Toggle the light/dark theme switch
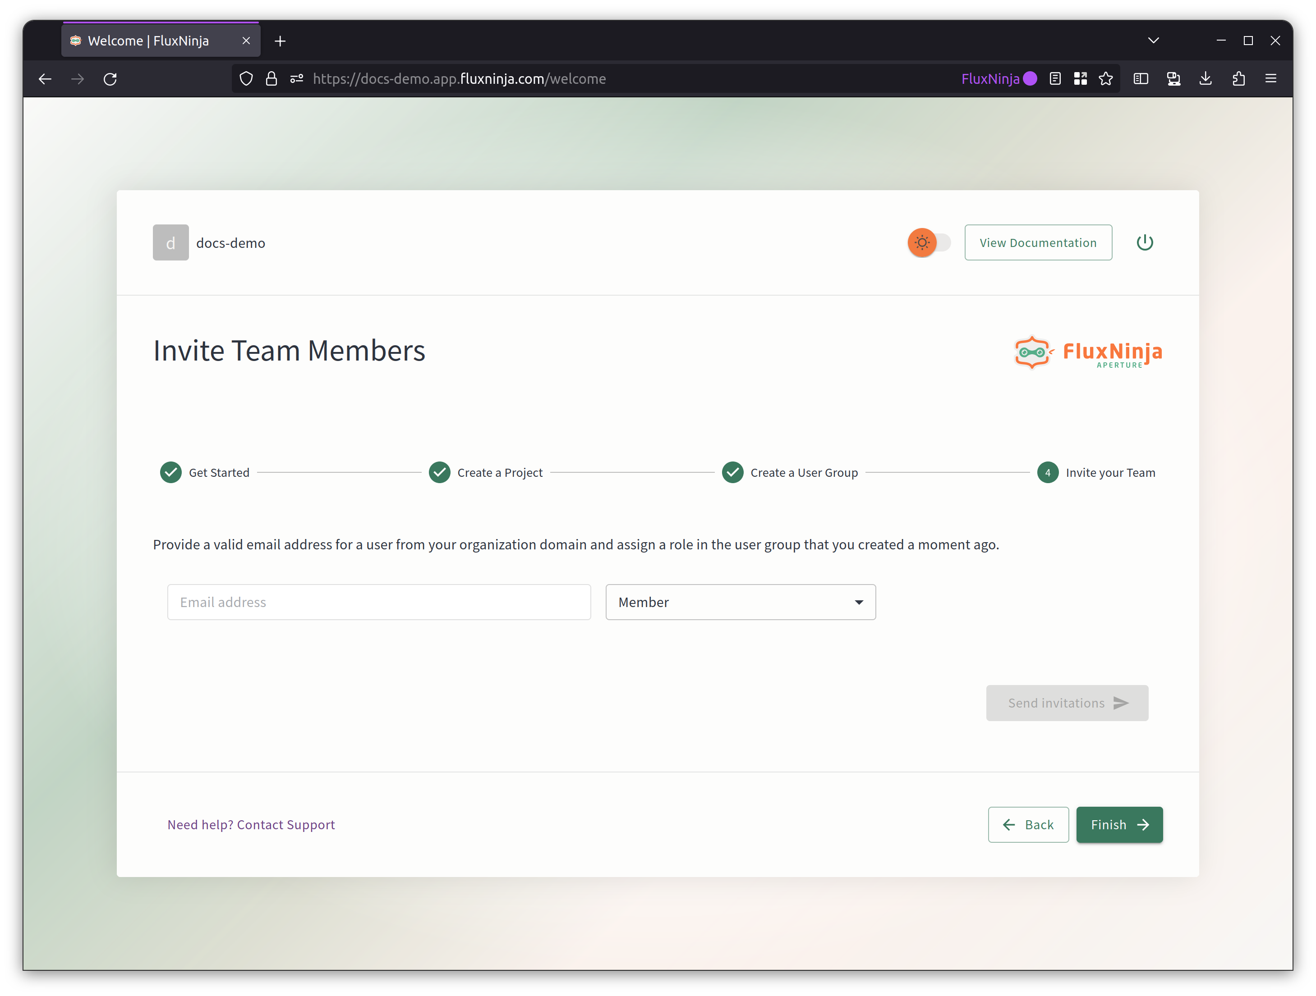1316x996 pixels. coord(929,242)
